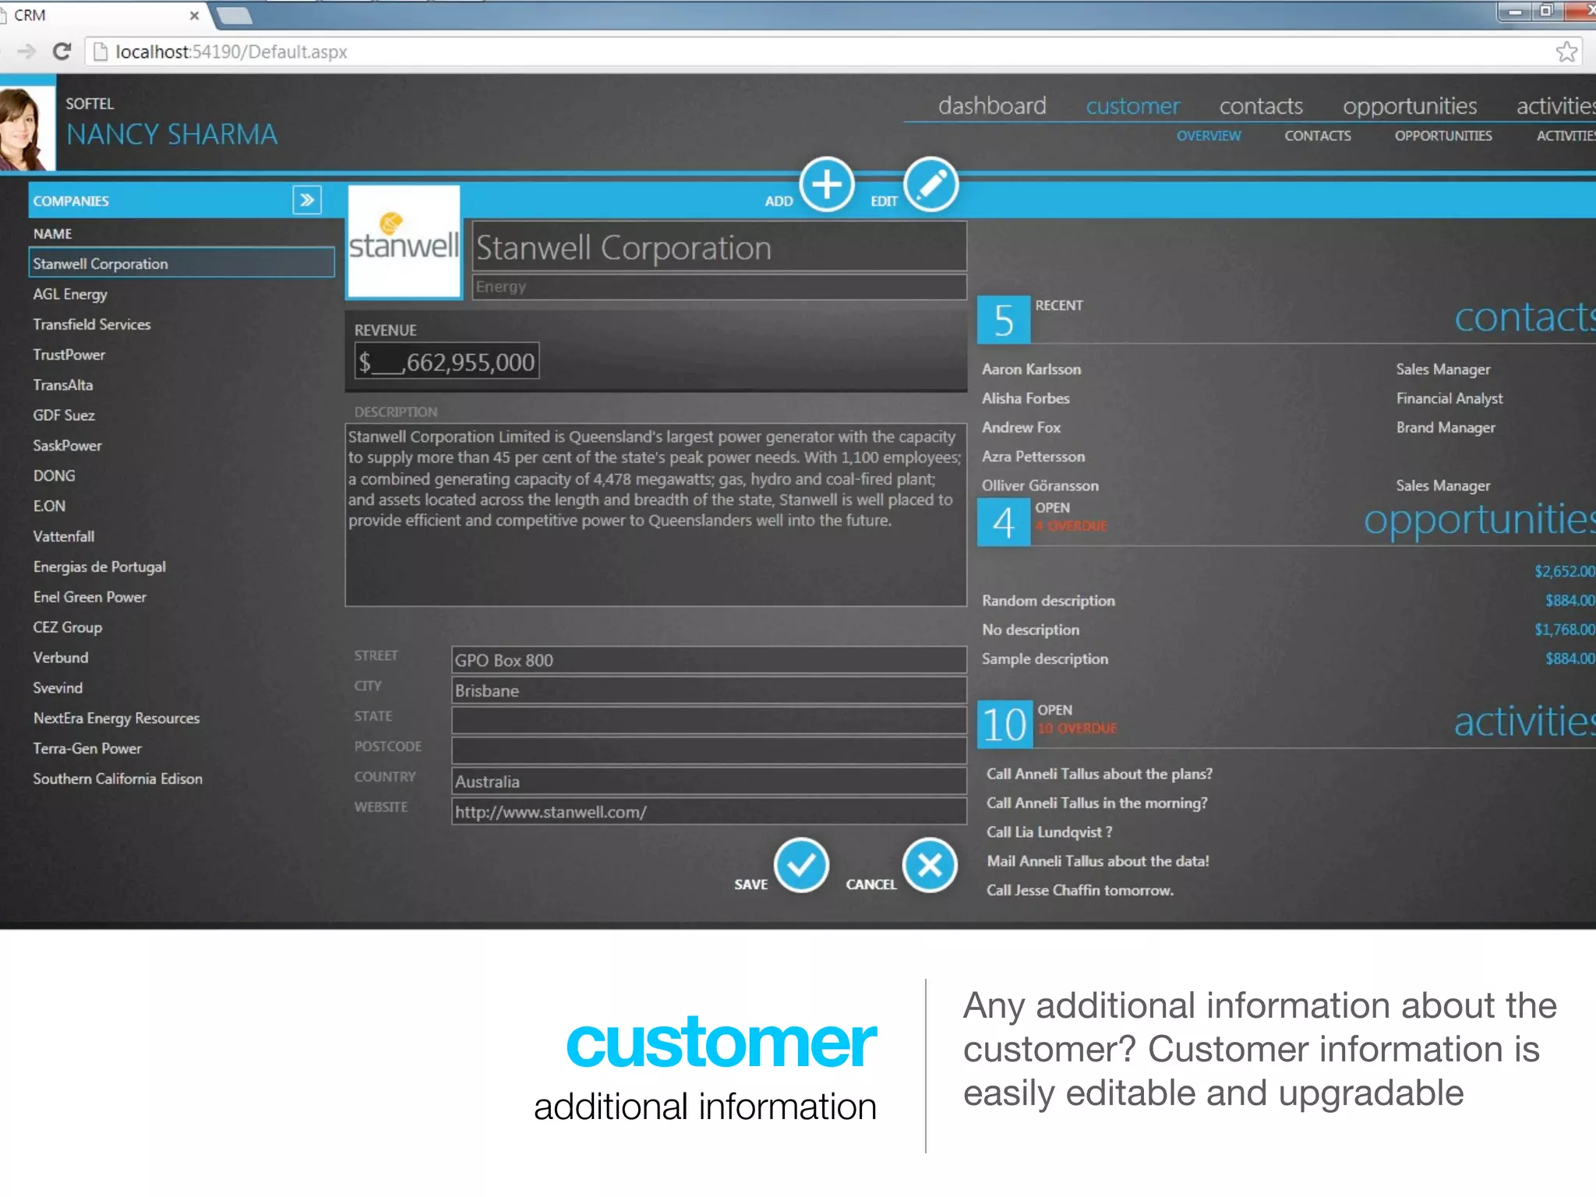Select Transfield Services company

point(92,324)
